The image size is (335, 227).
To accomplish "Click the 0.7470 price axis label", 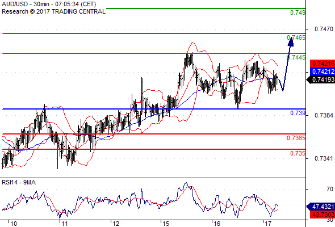I will [x=324, y=29].
